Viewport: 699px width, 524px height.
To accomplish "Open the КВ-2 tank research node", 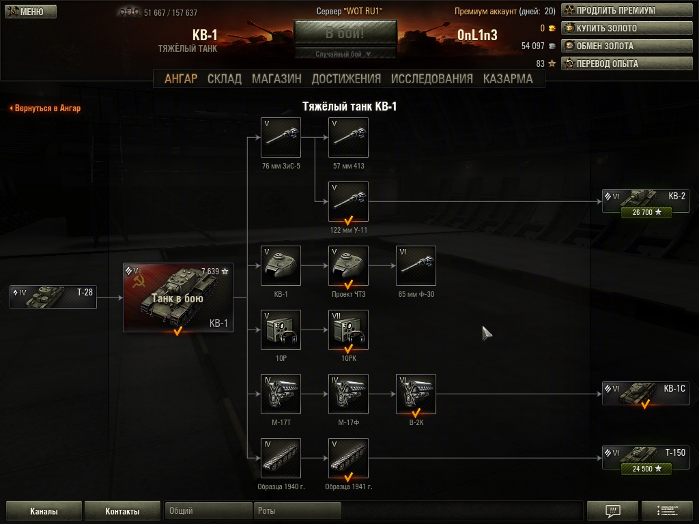I will coord(646,203).
